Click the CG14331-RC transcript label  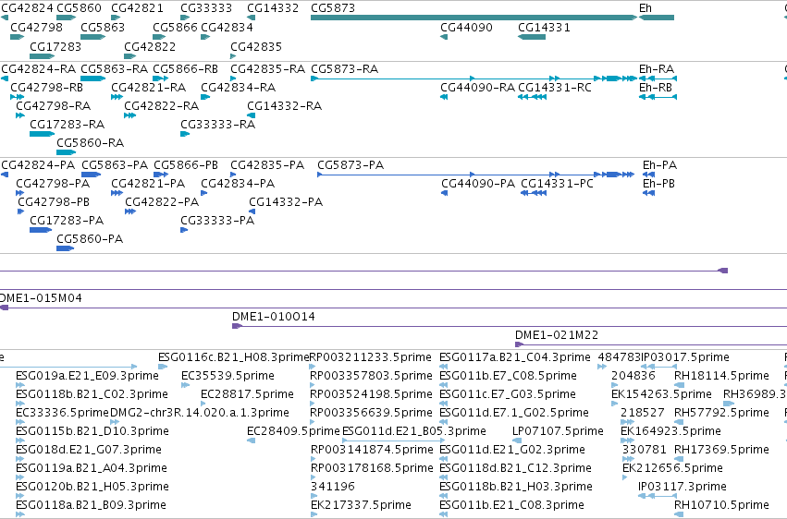tap(555, 87)
